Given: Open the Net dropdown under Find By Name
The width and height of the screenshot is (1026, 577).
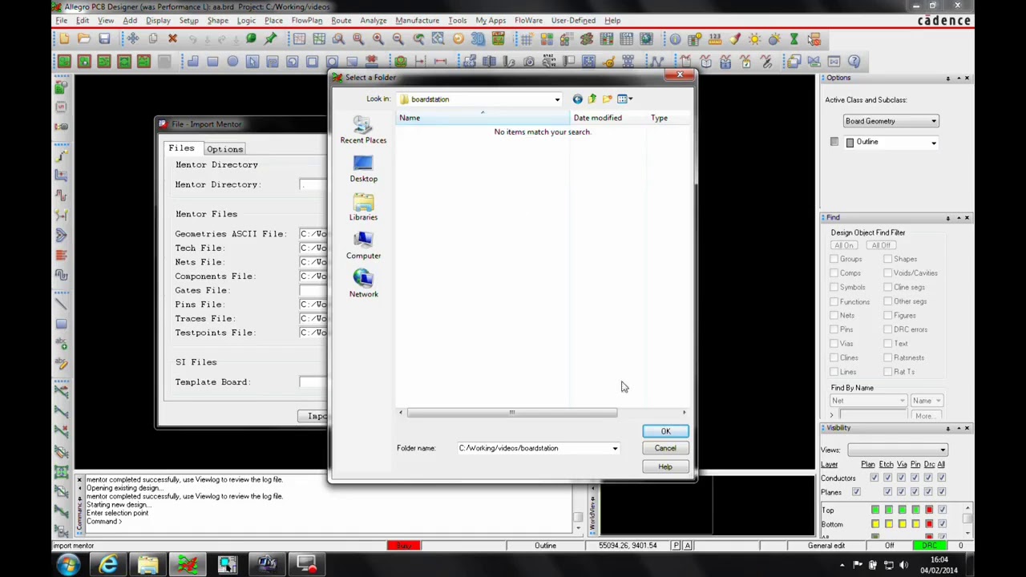Looking at the screenshot, I should 902,401.
